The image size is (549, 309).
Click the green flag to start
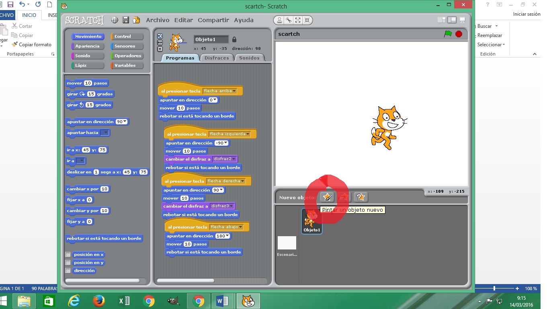447,34
